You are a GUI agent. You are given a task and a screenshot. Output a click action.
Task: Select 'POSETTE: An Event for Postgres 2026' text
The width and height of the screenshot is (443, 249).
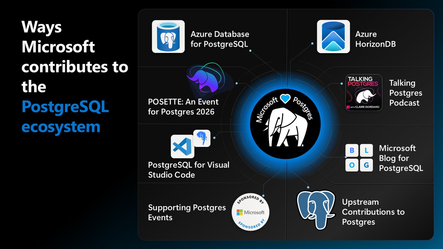(x=183, y=107)
